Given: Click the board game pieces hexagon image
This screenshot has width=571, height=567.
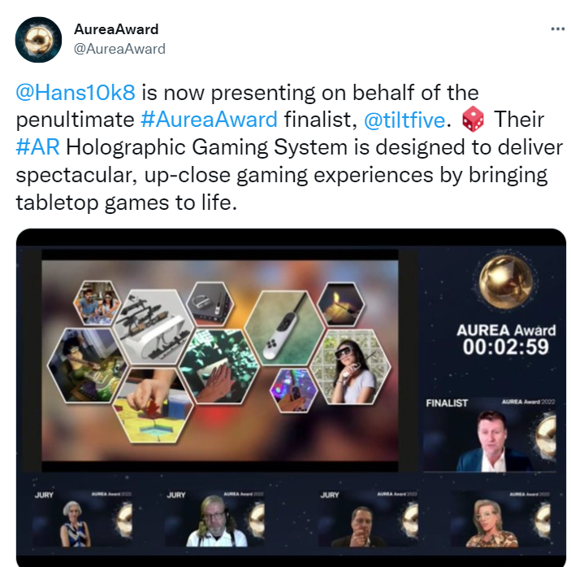Looking at the screenshot, I should point(153,405).
